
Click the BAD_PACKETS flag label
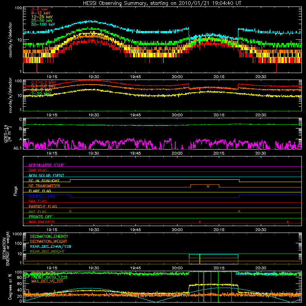coord(42,222)
